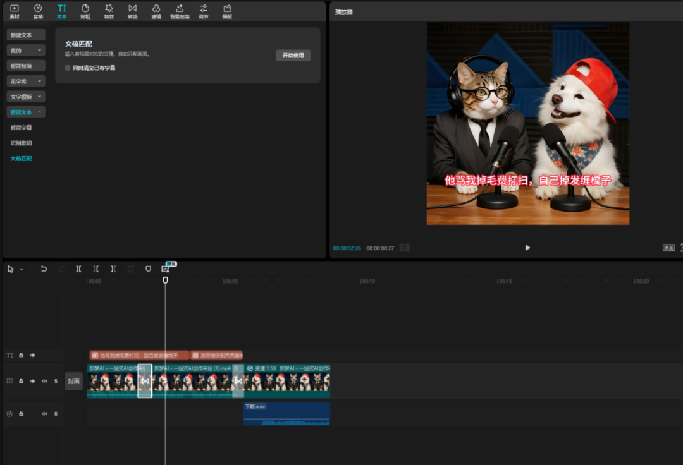Play the video in the preview player

[527, 248]
